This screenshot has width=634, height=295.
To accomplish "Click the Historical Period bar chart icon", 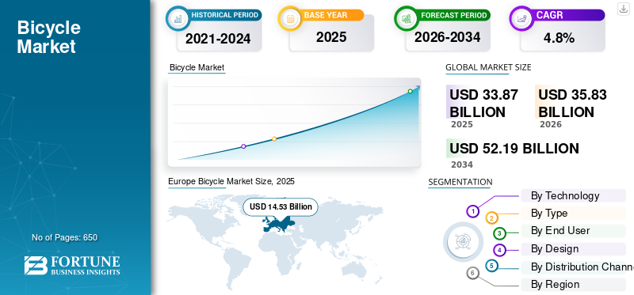I will [178, 18].
